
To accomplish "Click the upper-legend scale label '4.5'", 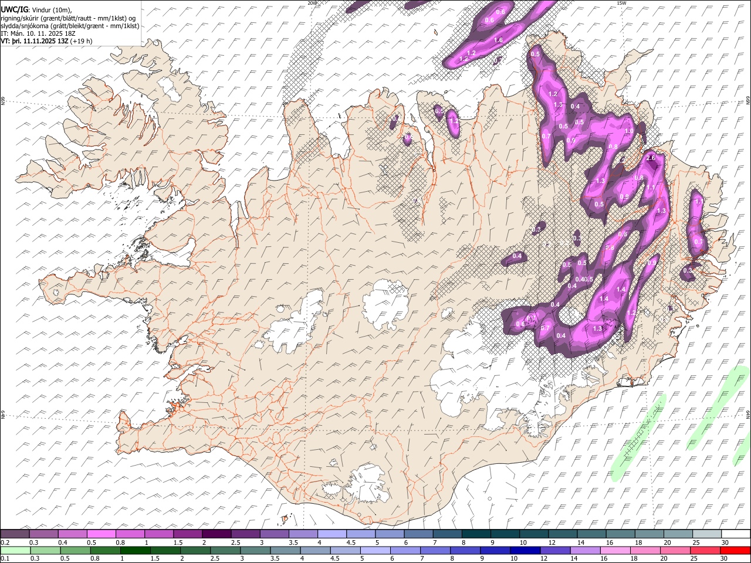I will pos(351,542).
